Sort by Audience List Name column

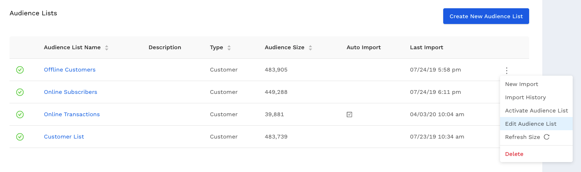[x=107, y=48]
